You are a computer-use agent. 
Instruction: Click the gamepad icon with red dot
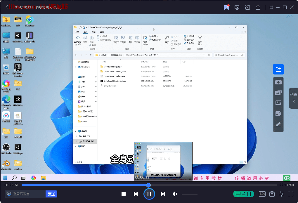coord(226,7)
